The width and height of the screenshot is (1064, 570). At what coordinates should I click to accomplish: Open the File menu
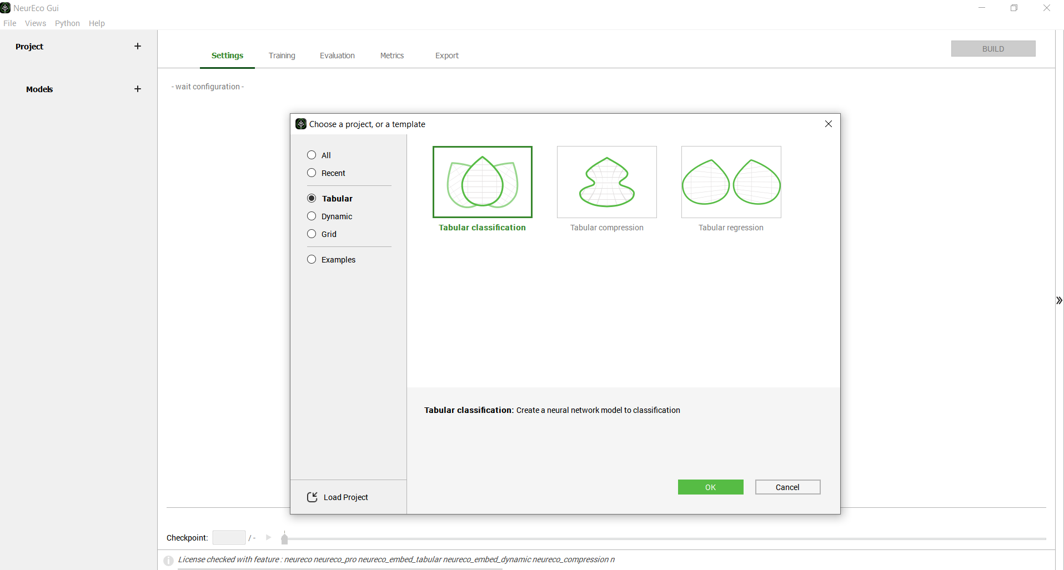point(10,23)
